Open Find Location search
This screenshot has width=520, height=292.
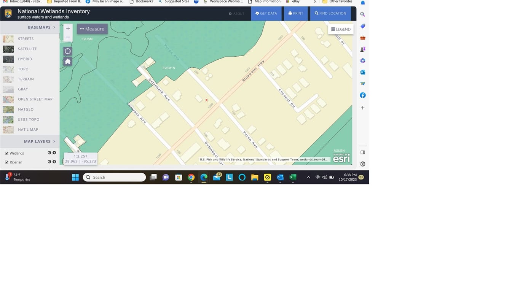pyautogui.click(x=330, y=13)
